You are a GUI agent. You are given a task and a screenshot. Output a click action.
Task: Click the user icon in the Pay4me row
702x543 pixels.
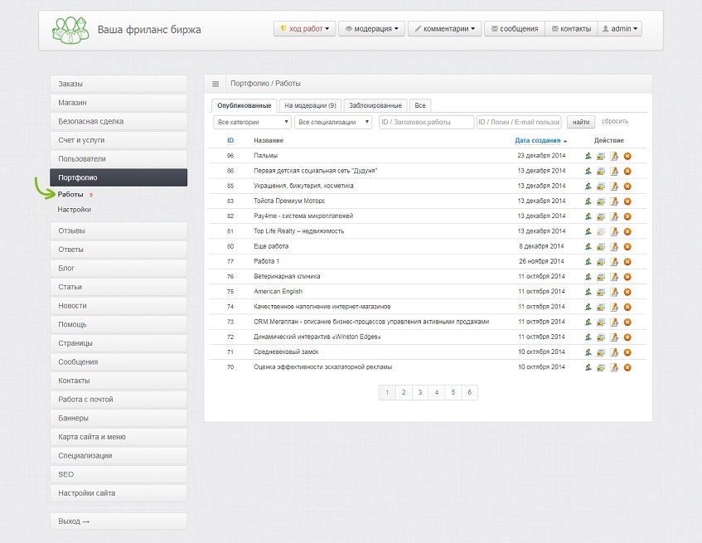tap(588, 216)
